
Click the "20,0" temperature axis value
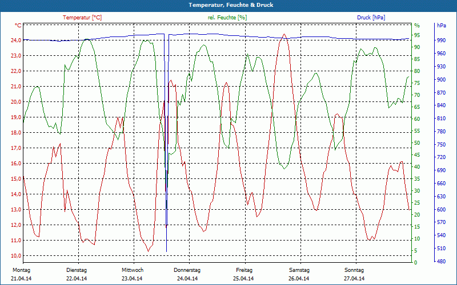click(16, 102)
